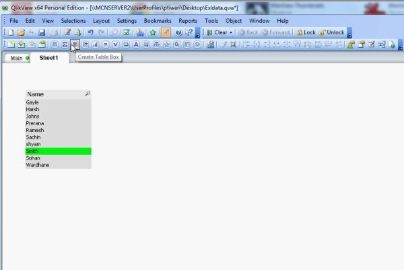
Task: Save the document with floppy icon
Action: pos(42,32)
